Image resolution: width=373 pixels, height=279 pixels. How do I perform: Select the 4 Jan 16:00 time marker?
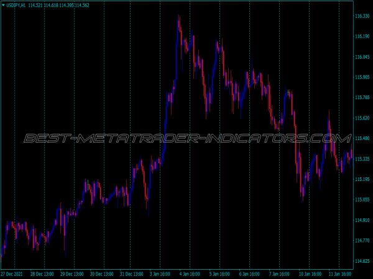(190, 273)
